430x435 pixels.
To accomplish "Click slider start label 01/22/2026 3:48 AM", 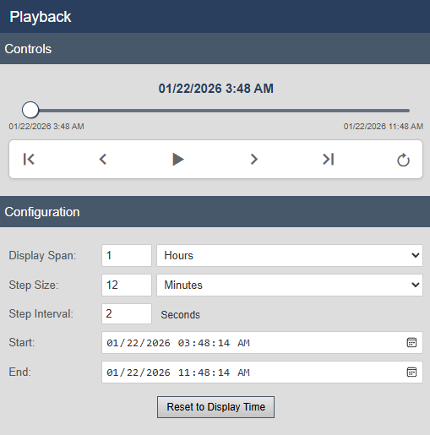I will [46, 127].
